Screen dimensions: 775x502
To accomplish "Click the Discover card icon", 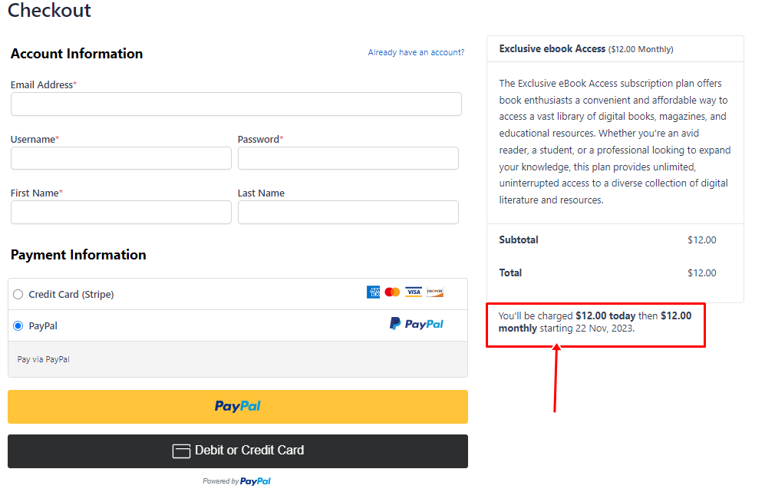I will point(435,292).
